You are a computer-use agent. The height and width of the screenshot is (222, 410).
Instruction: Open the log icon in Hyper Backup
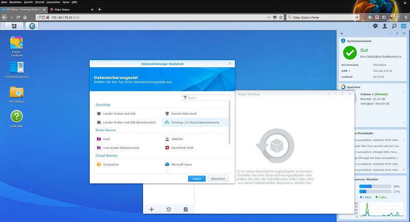click(x=186, y=209)
